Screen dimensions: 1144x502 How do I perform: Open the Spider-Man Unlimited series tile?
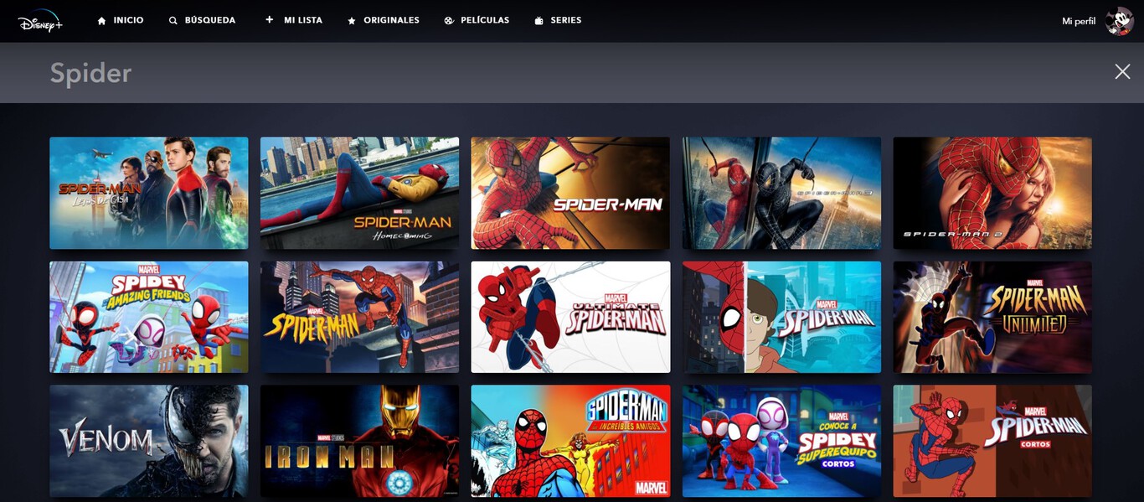[992, 317]
